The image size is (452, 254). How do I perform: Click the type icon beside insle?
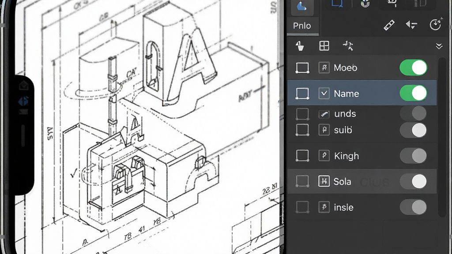click(x=324, y=207)
